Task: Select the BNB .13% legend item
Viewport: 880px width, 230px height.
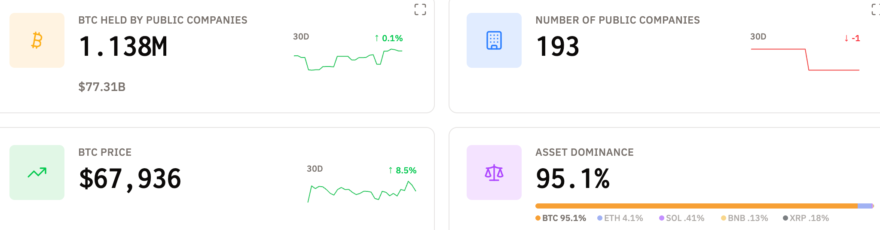Action: (744, 218)
